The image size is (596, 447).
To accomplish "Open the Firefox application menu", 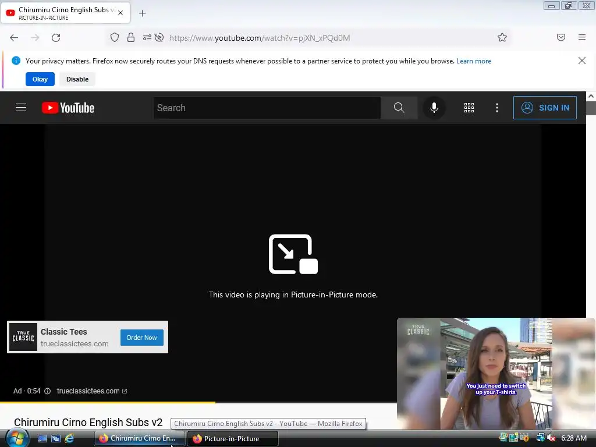I will click(x=581, y=37).
